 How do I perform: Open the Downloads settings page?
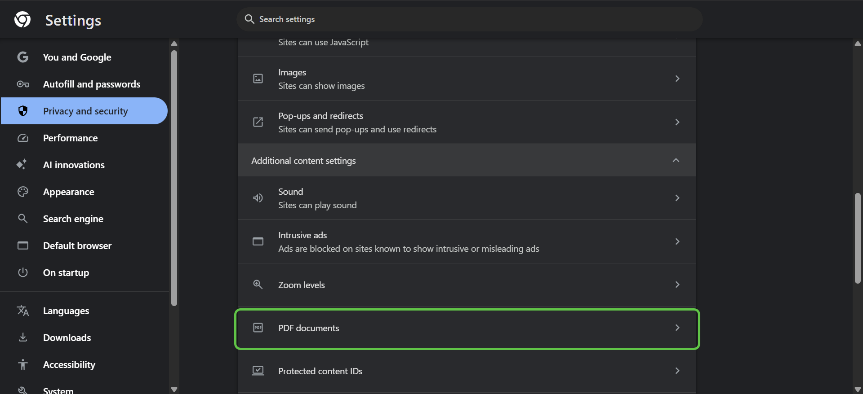point(84,337)
